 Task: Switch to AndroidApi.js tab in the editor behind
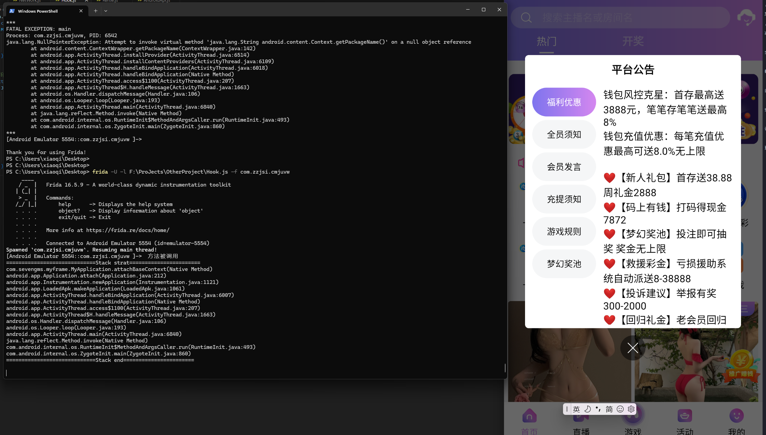(156, 1)
